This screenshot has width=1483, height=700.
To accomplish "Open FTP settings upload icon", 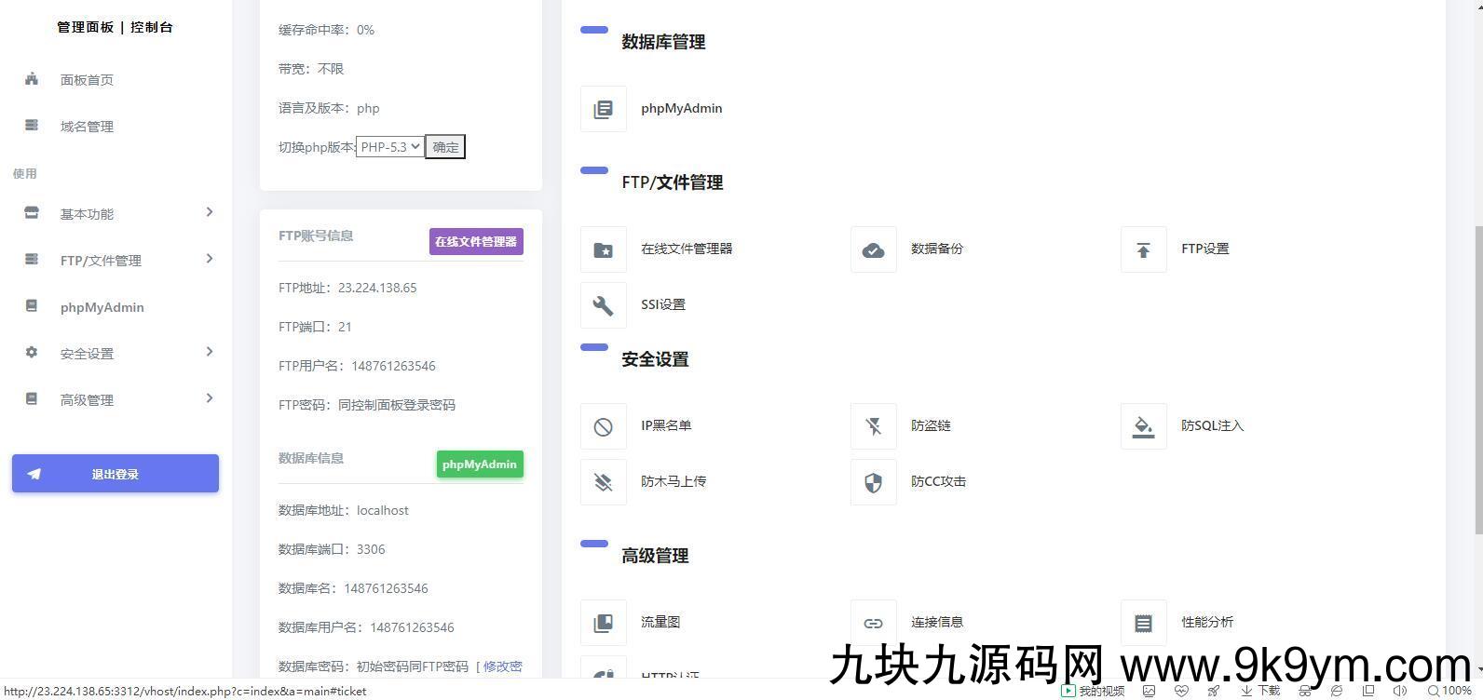I will [1143, 249].
